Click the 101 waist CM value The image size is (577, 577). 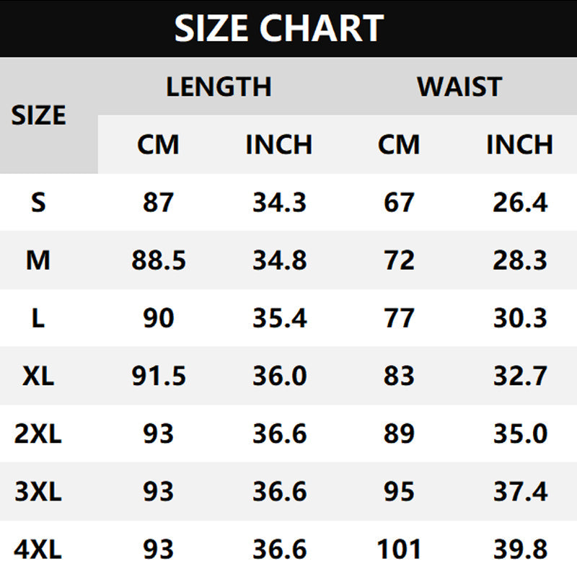tap(399, 550)
